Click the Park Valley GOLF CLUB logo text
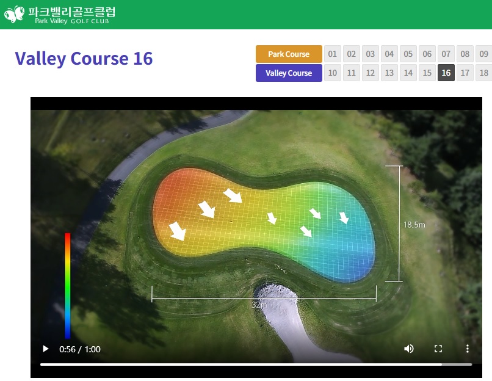 (72, 21)
